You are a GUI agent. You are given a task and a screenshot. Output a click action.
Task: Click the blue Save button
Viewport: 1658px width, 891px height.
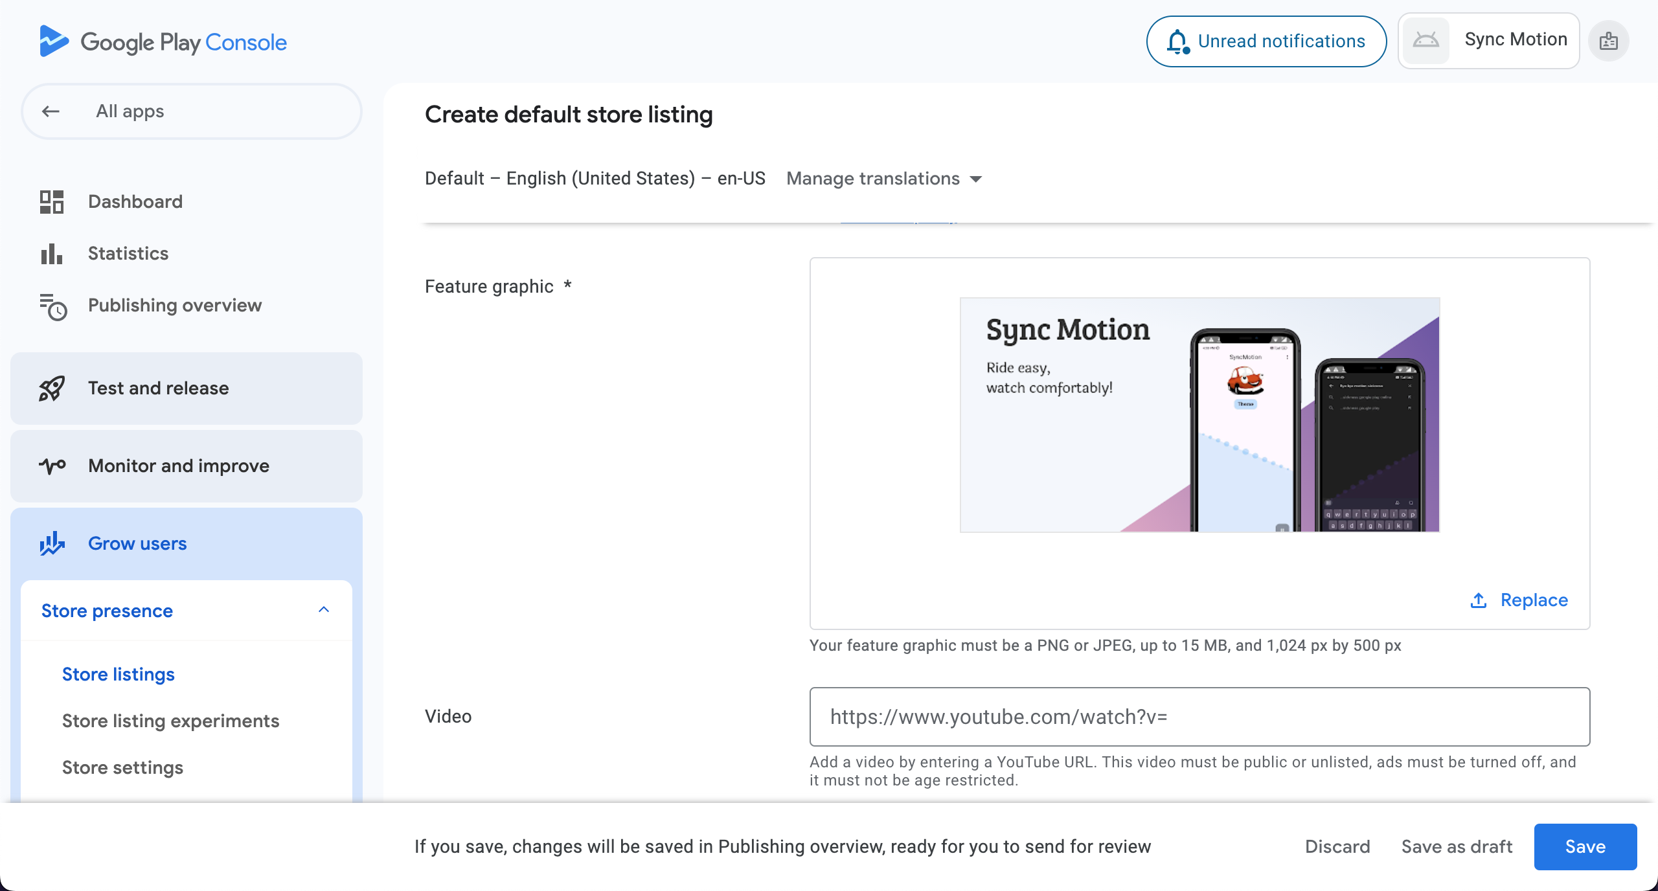click(x=1585, y=846)
